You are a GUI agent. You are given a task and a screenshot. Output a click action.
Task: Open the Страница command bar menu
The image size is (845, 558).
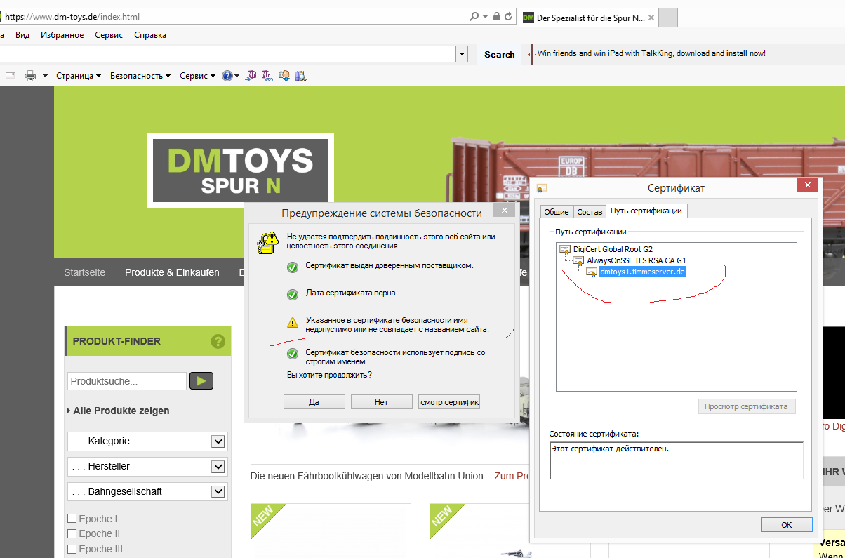pos(79,75)
